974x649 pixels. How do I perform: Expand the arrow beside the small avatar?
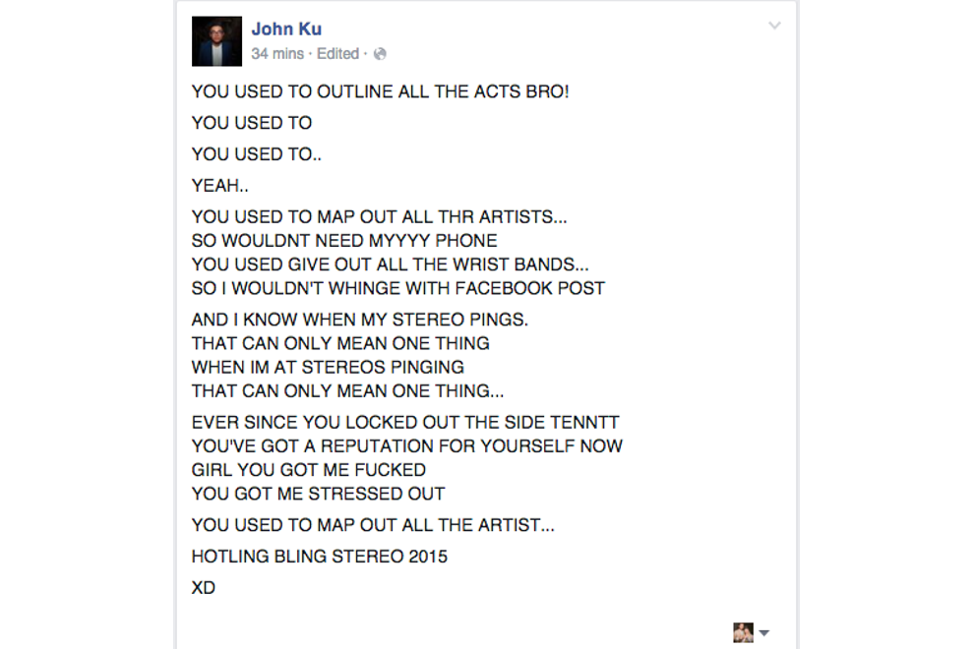tap(764, 633)
